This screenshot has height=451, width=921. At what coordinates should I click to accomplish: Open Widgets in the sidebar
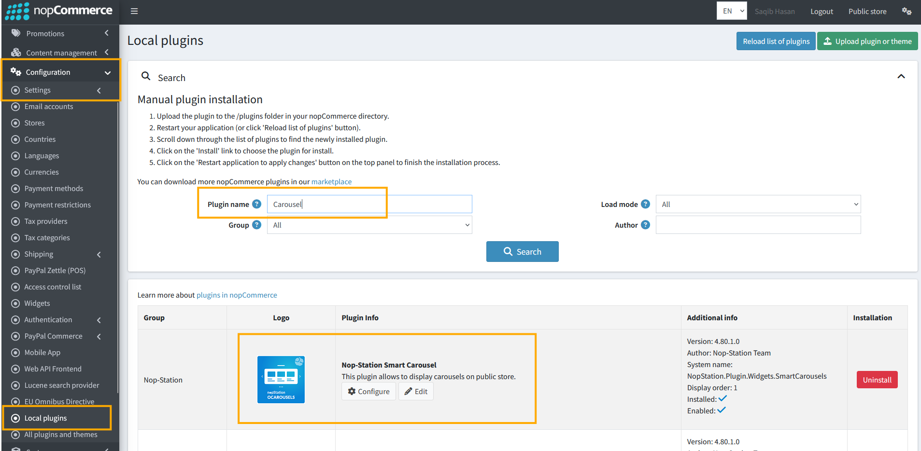click(37, 303)
